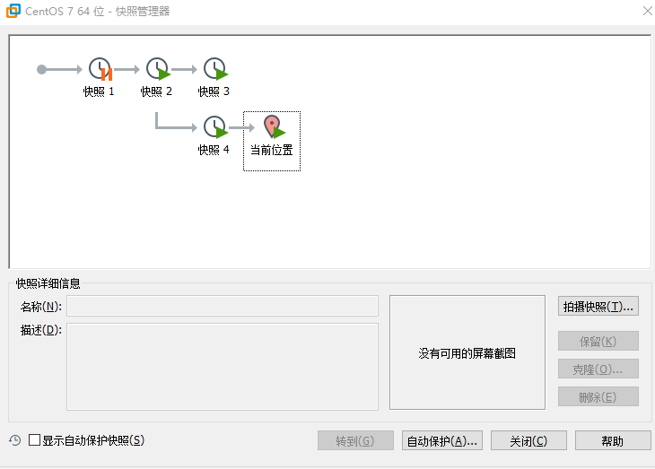Click the VMware icon in title bar
Viewport: 655px width, 469px height.
click(13, 11)
